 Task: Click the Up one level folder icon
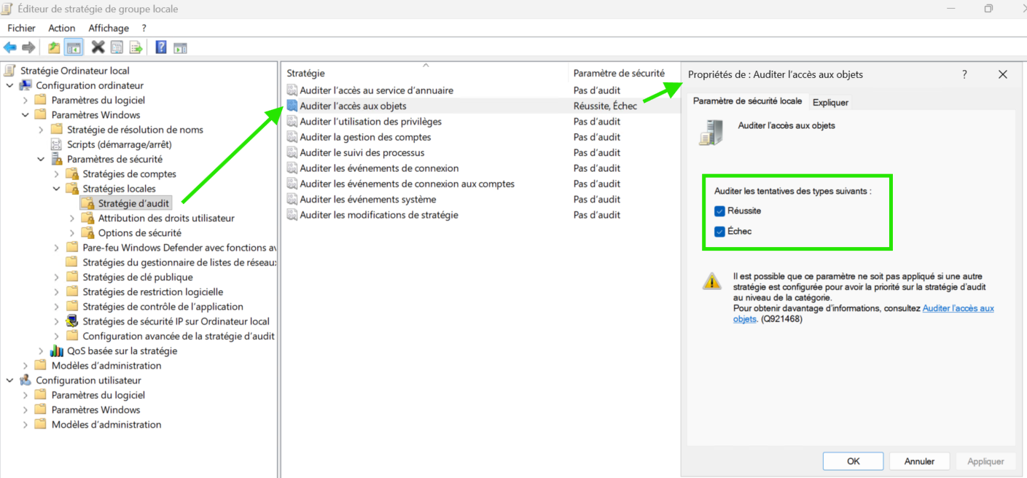[54, 48]
